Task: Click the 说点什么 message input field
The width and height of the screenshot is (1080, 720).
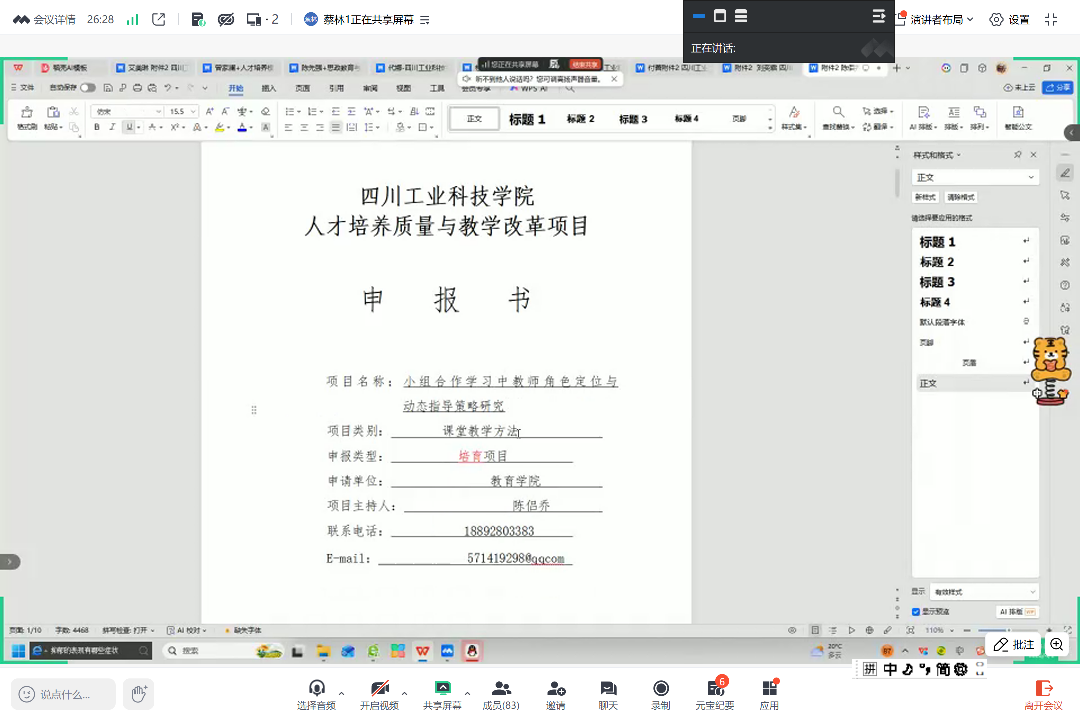Action: [64, 694]
